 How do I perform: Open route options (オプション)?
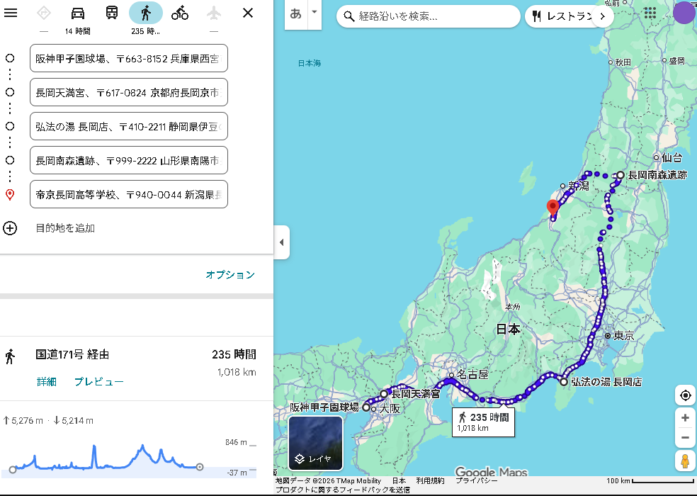230,275
